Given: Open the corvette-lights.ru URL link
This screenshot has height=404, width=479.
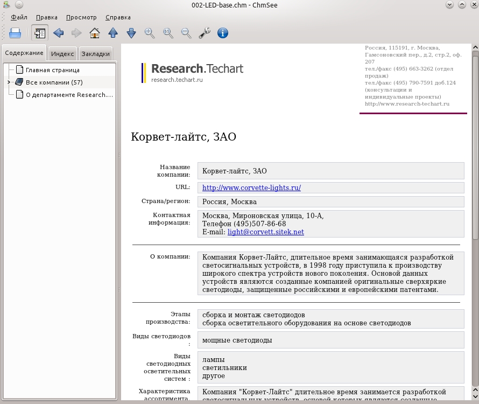Looking at the screenshot, I should 251,188.
